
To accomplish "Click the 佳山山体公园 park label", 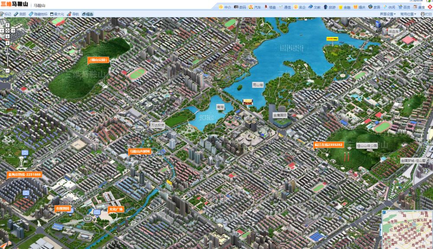I will (367, 146).
